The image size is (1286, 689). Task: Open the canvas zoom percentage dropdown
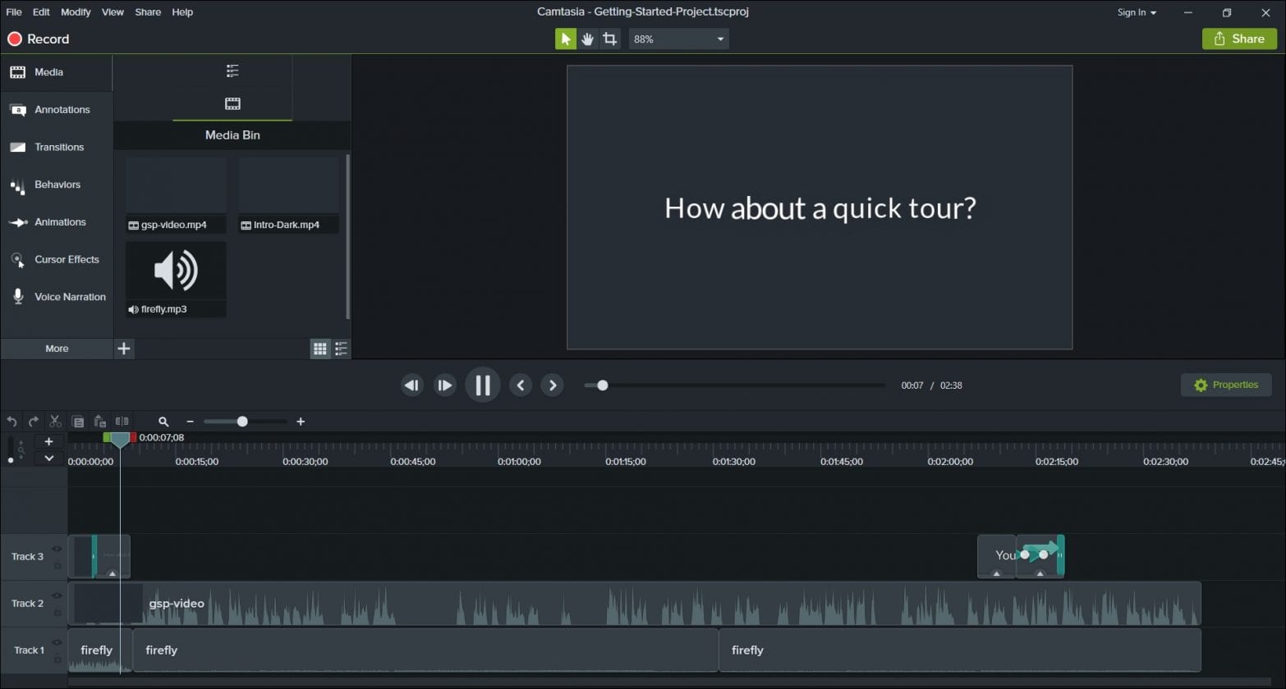(718, 39)
